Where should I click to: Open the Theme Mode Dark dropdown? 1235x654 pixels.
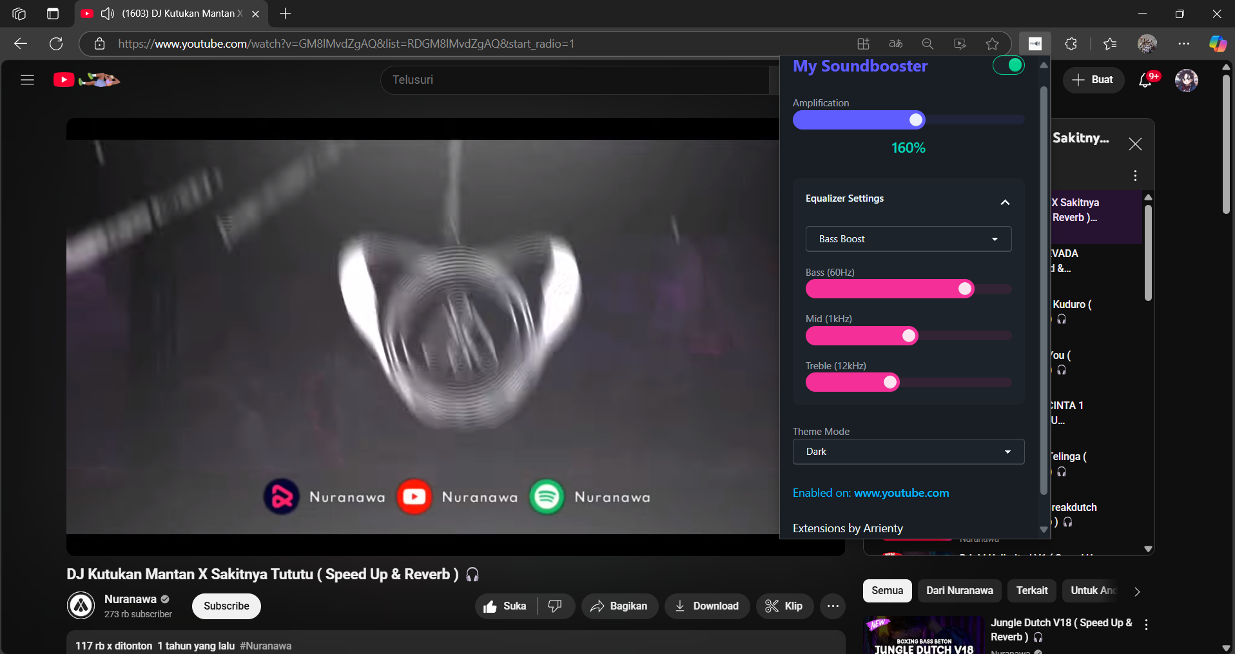[908, 452]
